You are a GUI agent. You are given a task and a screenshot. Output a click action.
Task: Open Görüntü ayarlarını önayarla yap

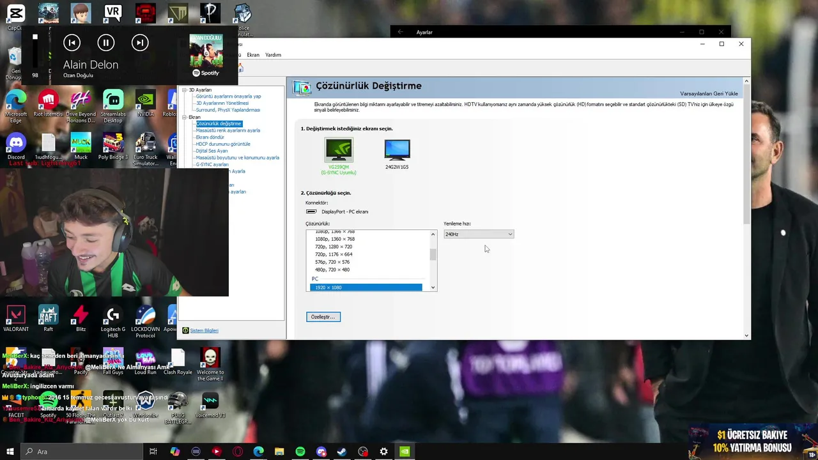coord(228,96)
